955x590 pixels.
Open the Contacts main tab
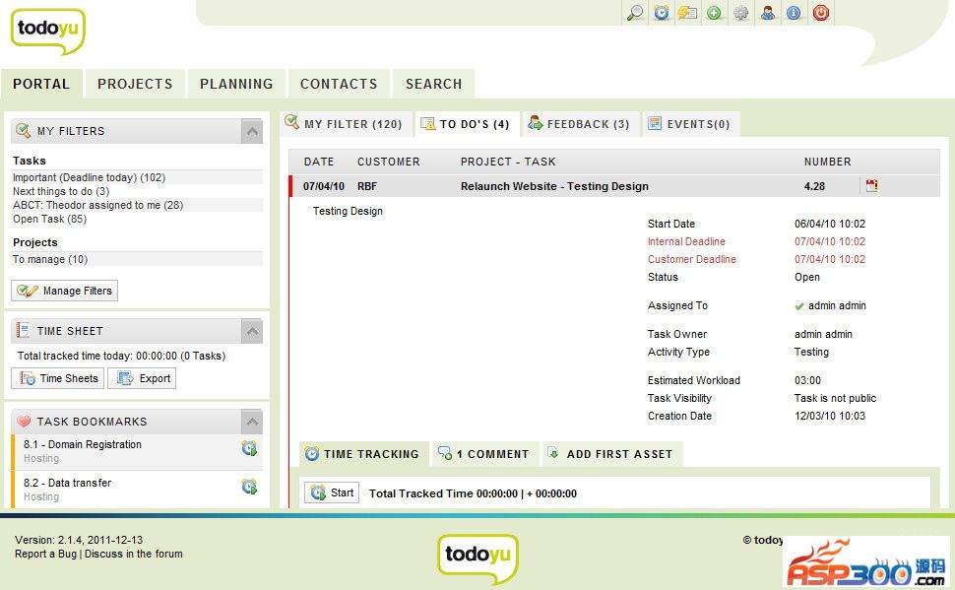[339, 84]
